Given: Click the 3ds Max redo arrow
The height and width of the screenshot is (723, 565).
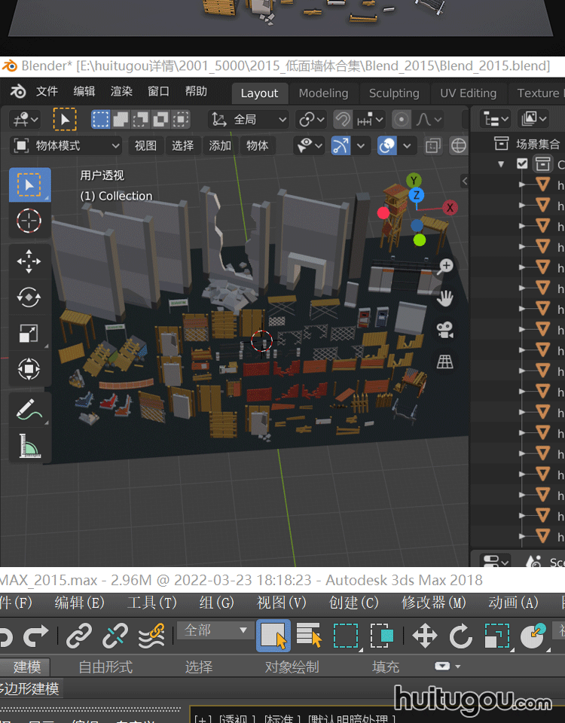Looking at the screenshot, I should click(36, 636).
